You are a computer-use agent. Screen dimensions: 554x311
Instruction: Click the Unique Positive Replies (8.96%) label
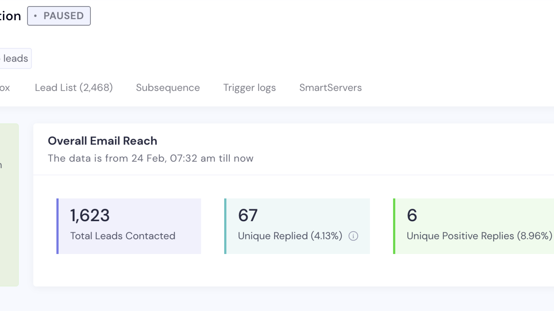click(479, 236)
